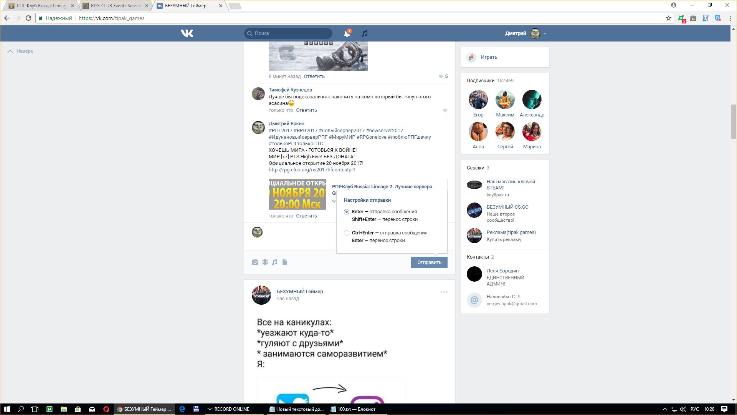
Task: Switch to RPG-CLUB Events Screen tab
Action: click(115, 6)
